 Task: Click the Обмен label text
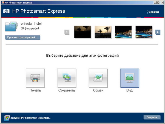coord(98,90)
